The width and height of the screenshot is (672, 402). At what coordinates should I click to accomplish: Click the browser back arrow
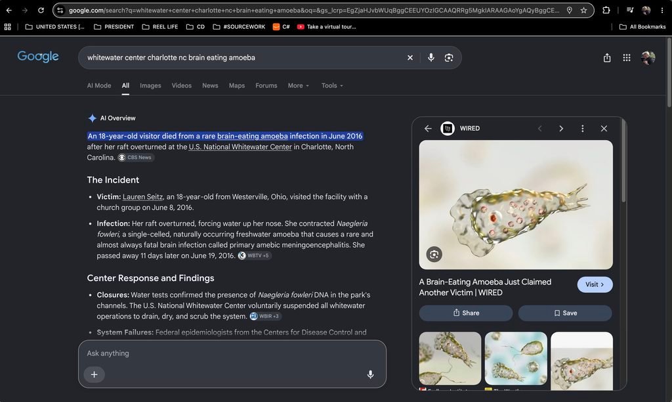pos(9,11)
